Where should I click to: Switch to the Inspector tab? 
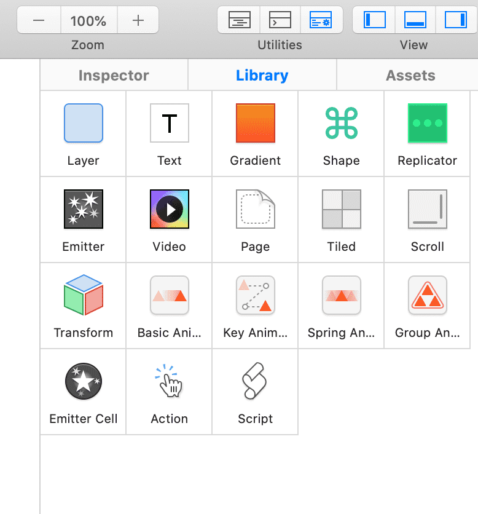tap(114, 76)
